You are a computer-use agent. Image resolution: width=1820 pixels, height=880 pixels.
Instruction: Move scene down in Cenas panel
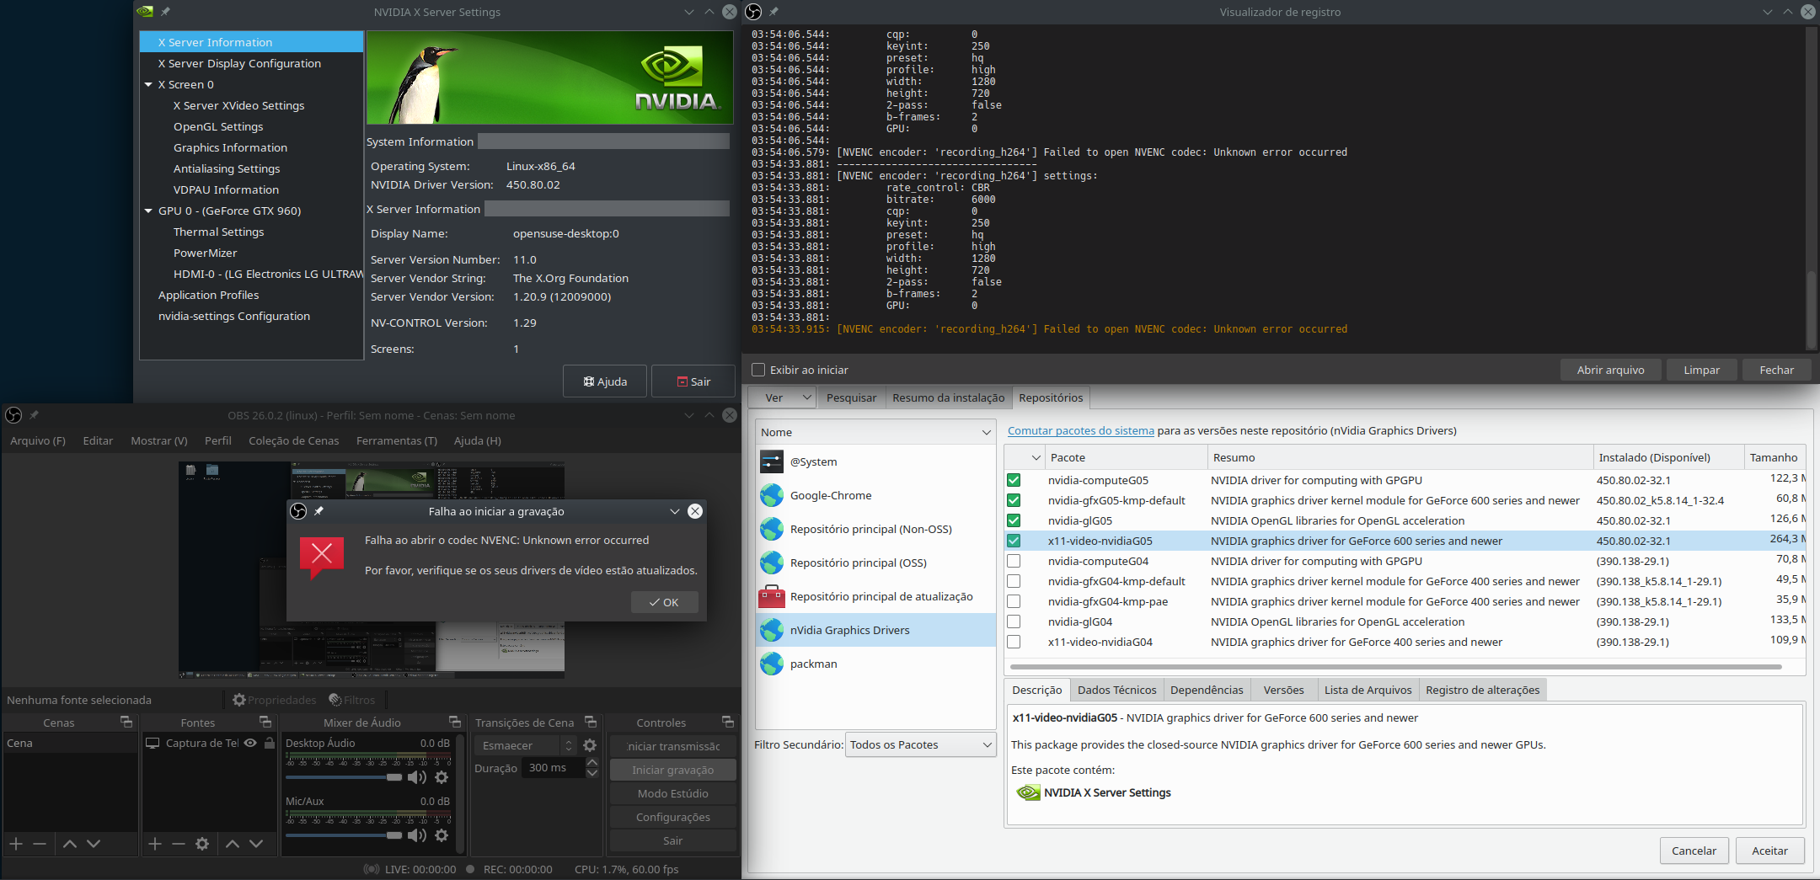click(94, 843)
